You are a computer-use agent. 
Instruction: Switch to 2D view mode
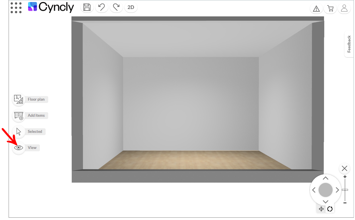(x=131, y=7)
